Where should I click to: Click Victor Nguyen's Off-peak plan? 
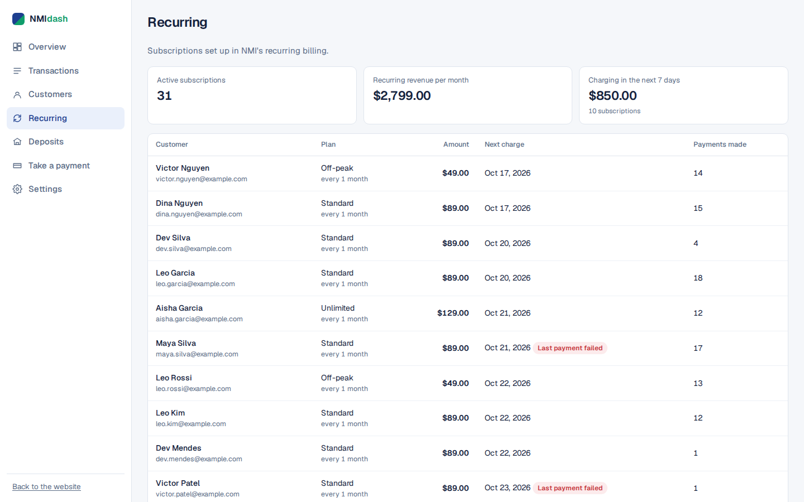point(337,168)
